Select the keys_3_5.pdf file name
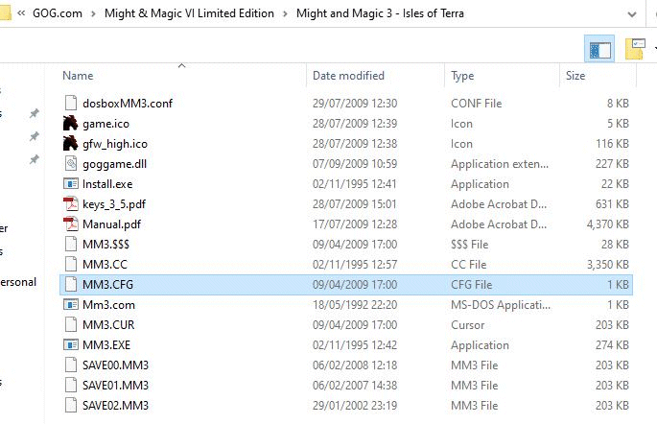Image resolution: width=657 pixels, height=424 pixels. (114, 204)
